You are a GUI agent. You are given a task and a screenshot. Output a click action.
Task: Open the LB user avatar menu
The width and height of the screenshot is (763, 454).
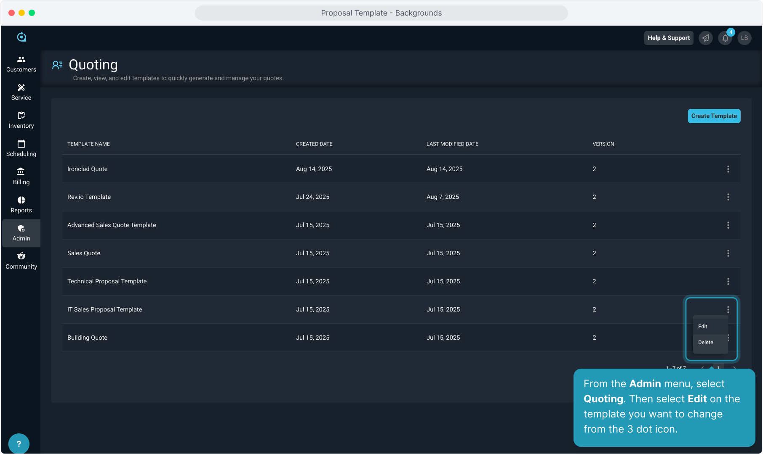pyautogui.click(x=744, y=38)
